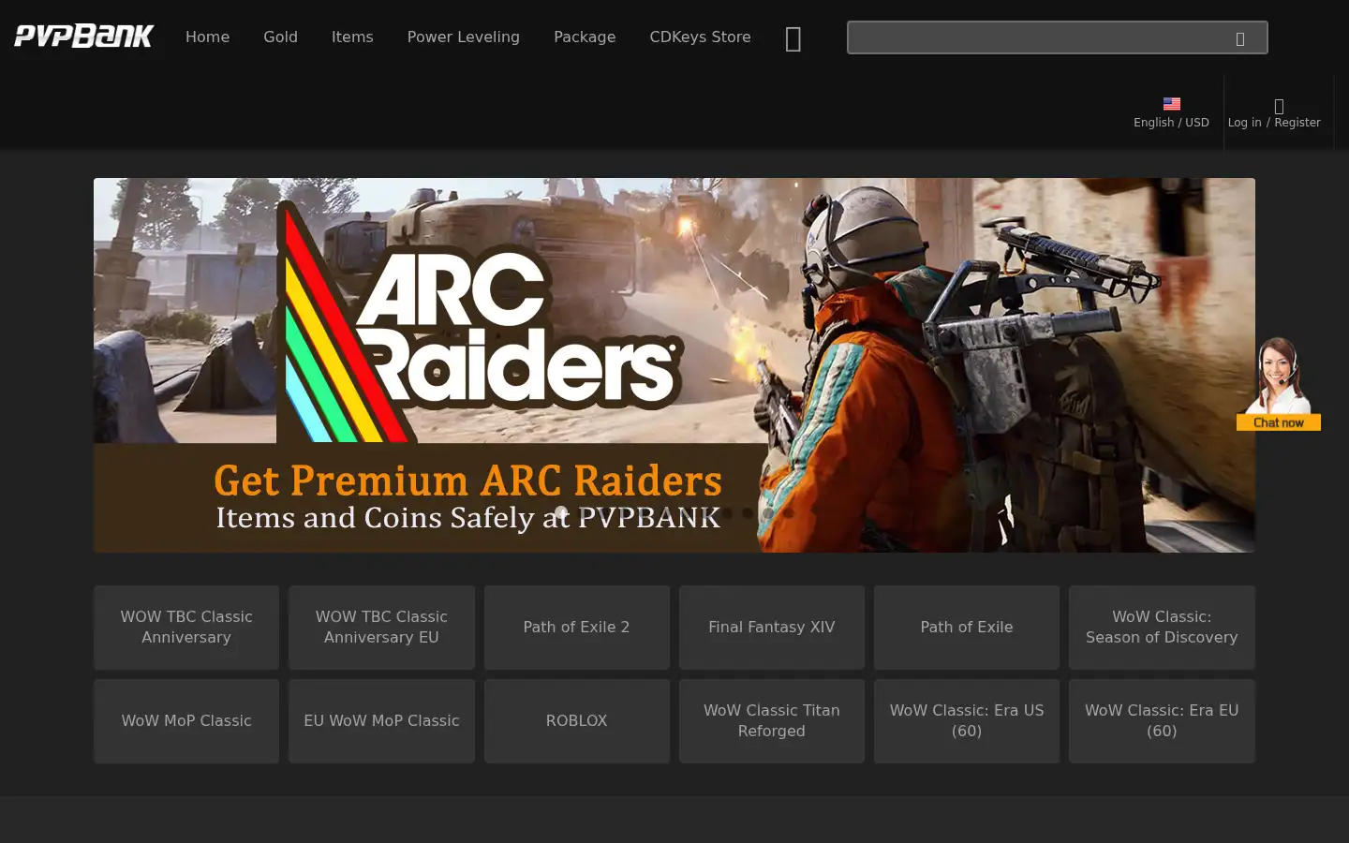The height and width of the screenshot is (843, 1349).
Task: Select the ROBLOX tile
Action: 576,721
